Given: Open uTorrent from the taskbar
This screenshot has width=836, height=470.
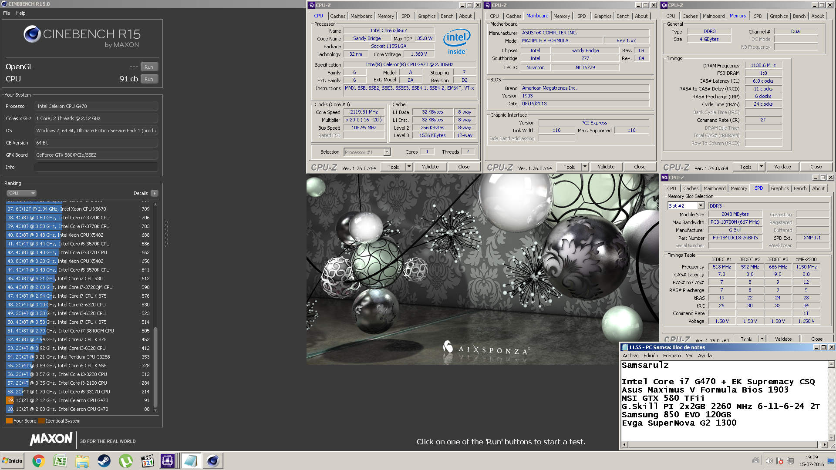Looking at the screenshot, I should 126,461.
